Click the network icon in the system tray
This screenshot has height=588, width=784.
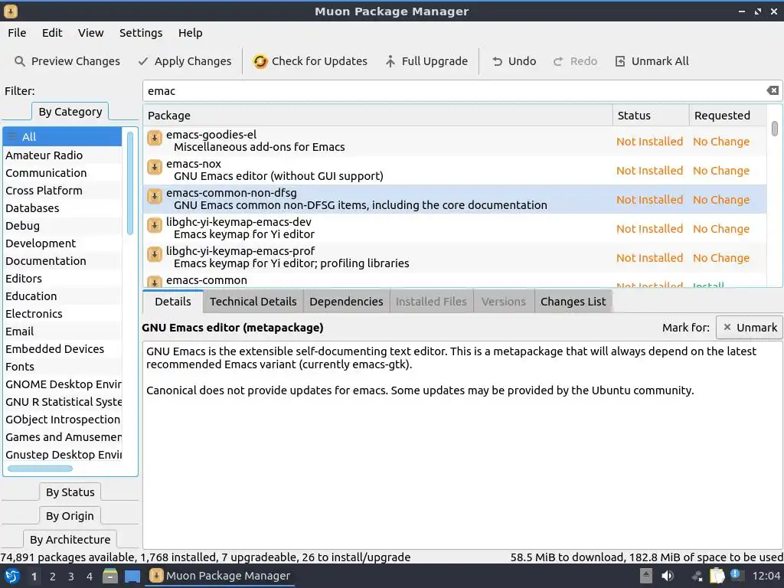click(x=697, y=576)
